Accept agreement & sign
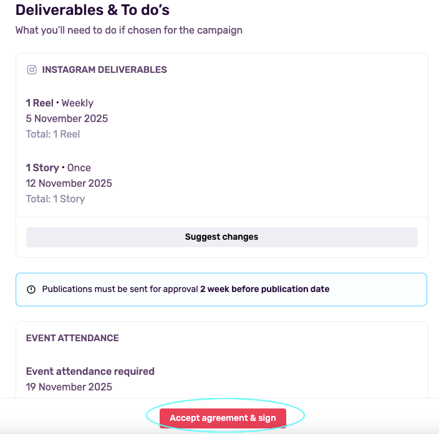This screenshot has height=434, width=439. [223, 418]
